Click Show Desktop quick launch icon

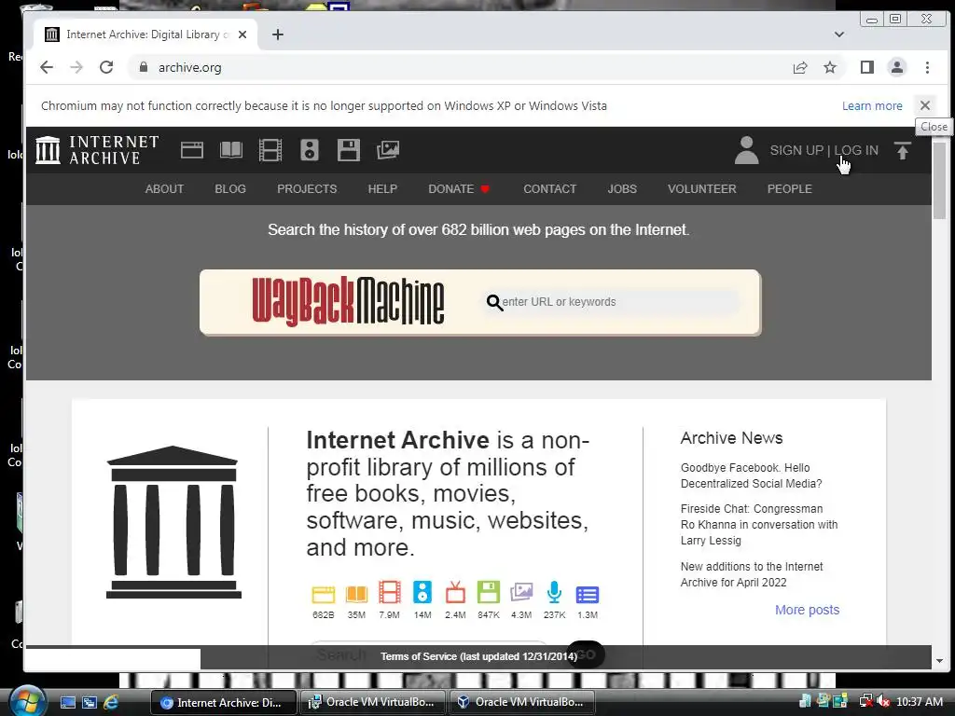click(67, 703)
